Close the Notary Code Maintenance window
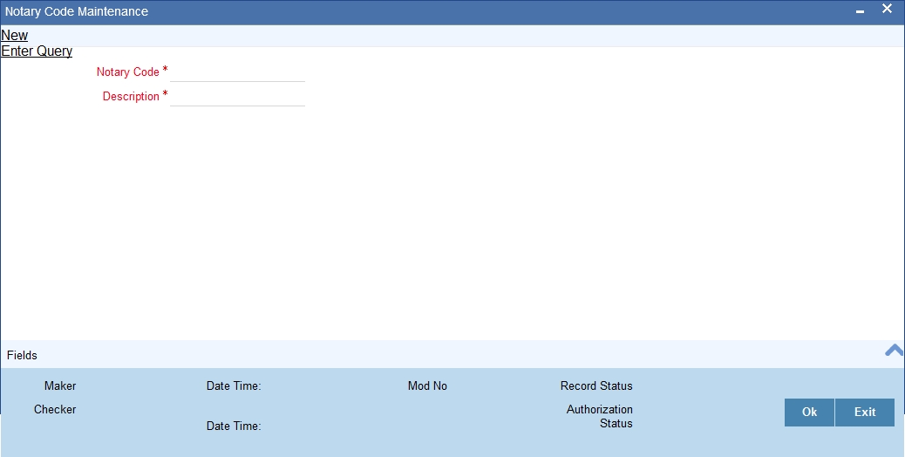 (x=887, y=9)
